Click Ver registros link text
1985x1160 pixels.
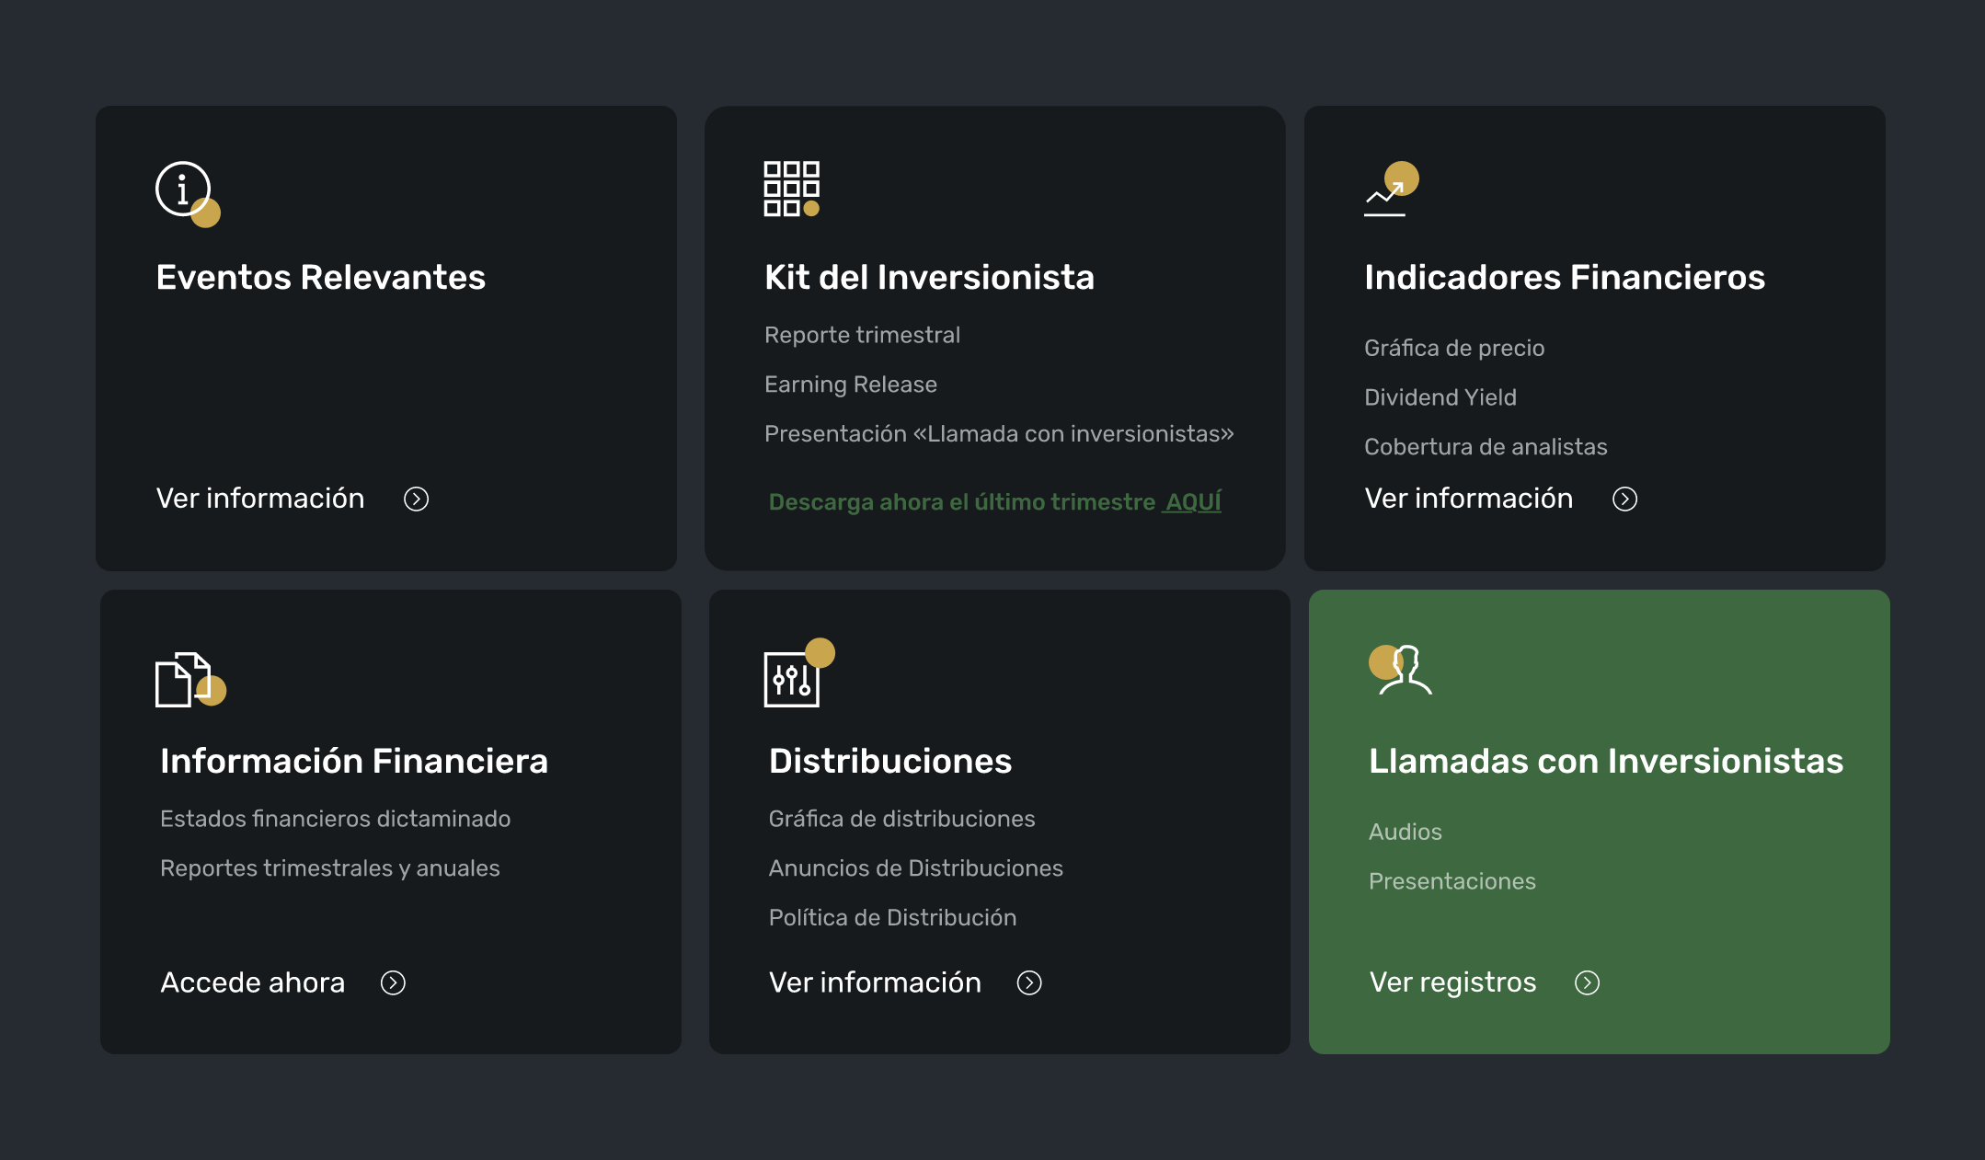point(1452,982)
